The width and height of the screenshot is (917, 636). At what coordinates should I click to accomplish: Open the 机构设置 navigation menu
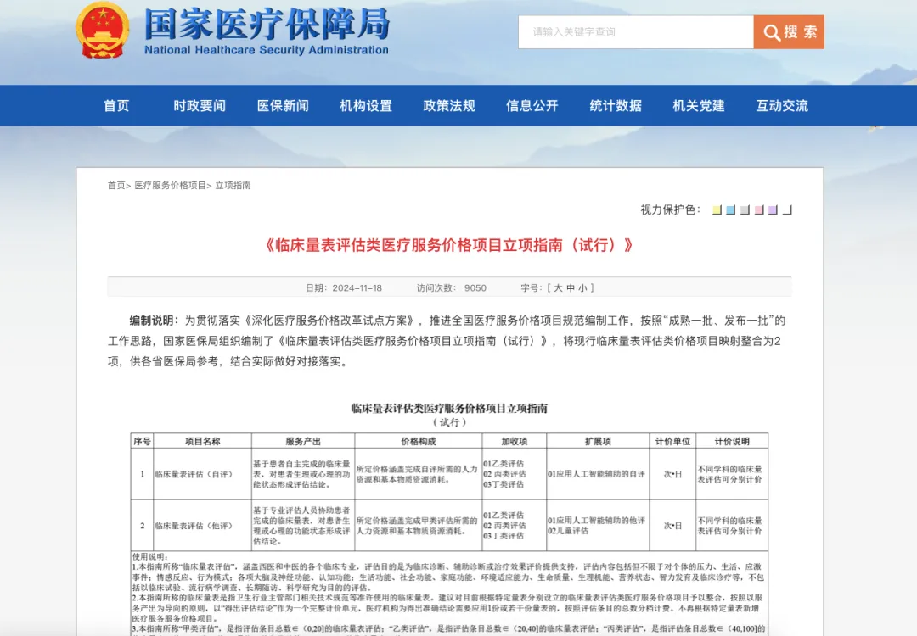point(365,105)
